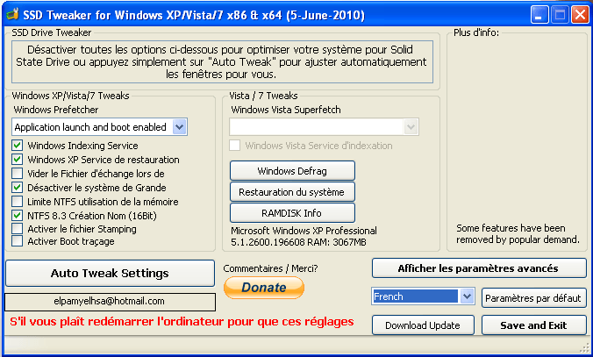The image size is (593, 357).
Task: Click 'Some features have been removed' text
Action: 518,233
